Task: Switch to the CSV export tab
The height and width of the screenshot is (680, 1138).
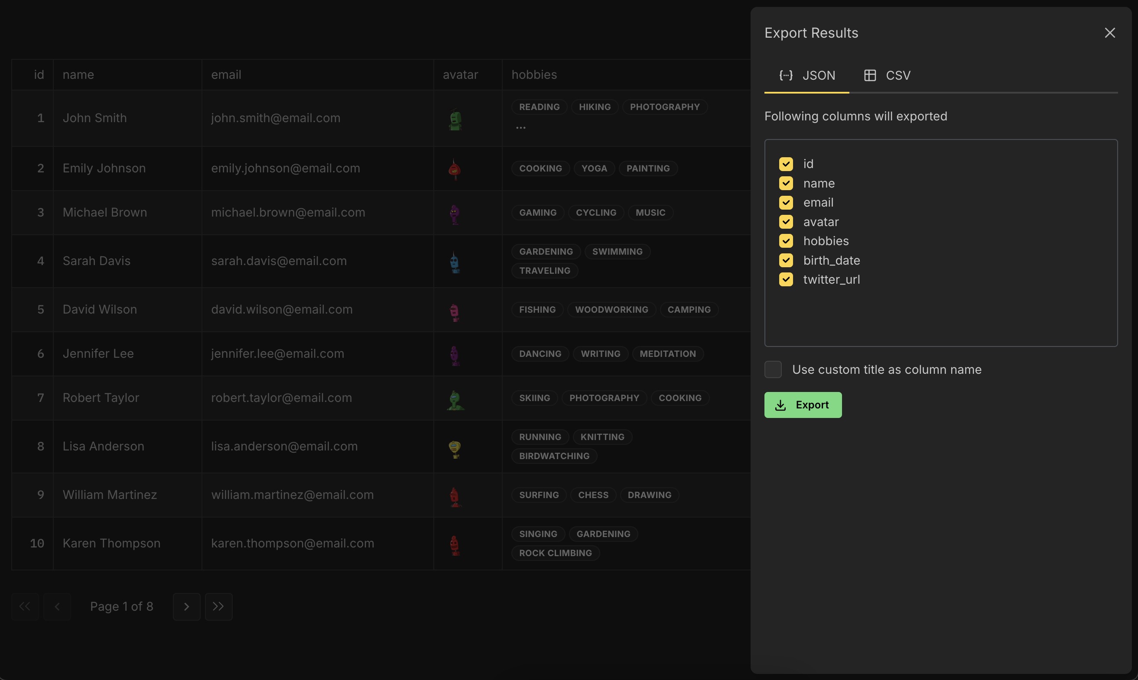Action: tap(887, 76)
